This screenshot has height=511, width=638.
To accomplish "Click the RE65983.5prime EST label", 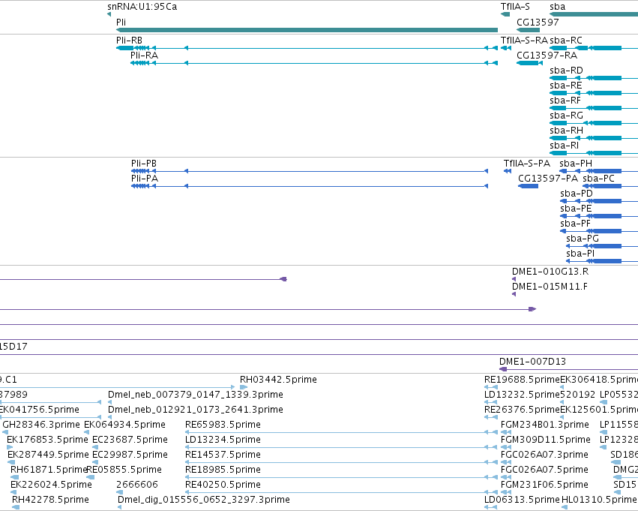I will click(x=223, y=424).
